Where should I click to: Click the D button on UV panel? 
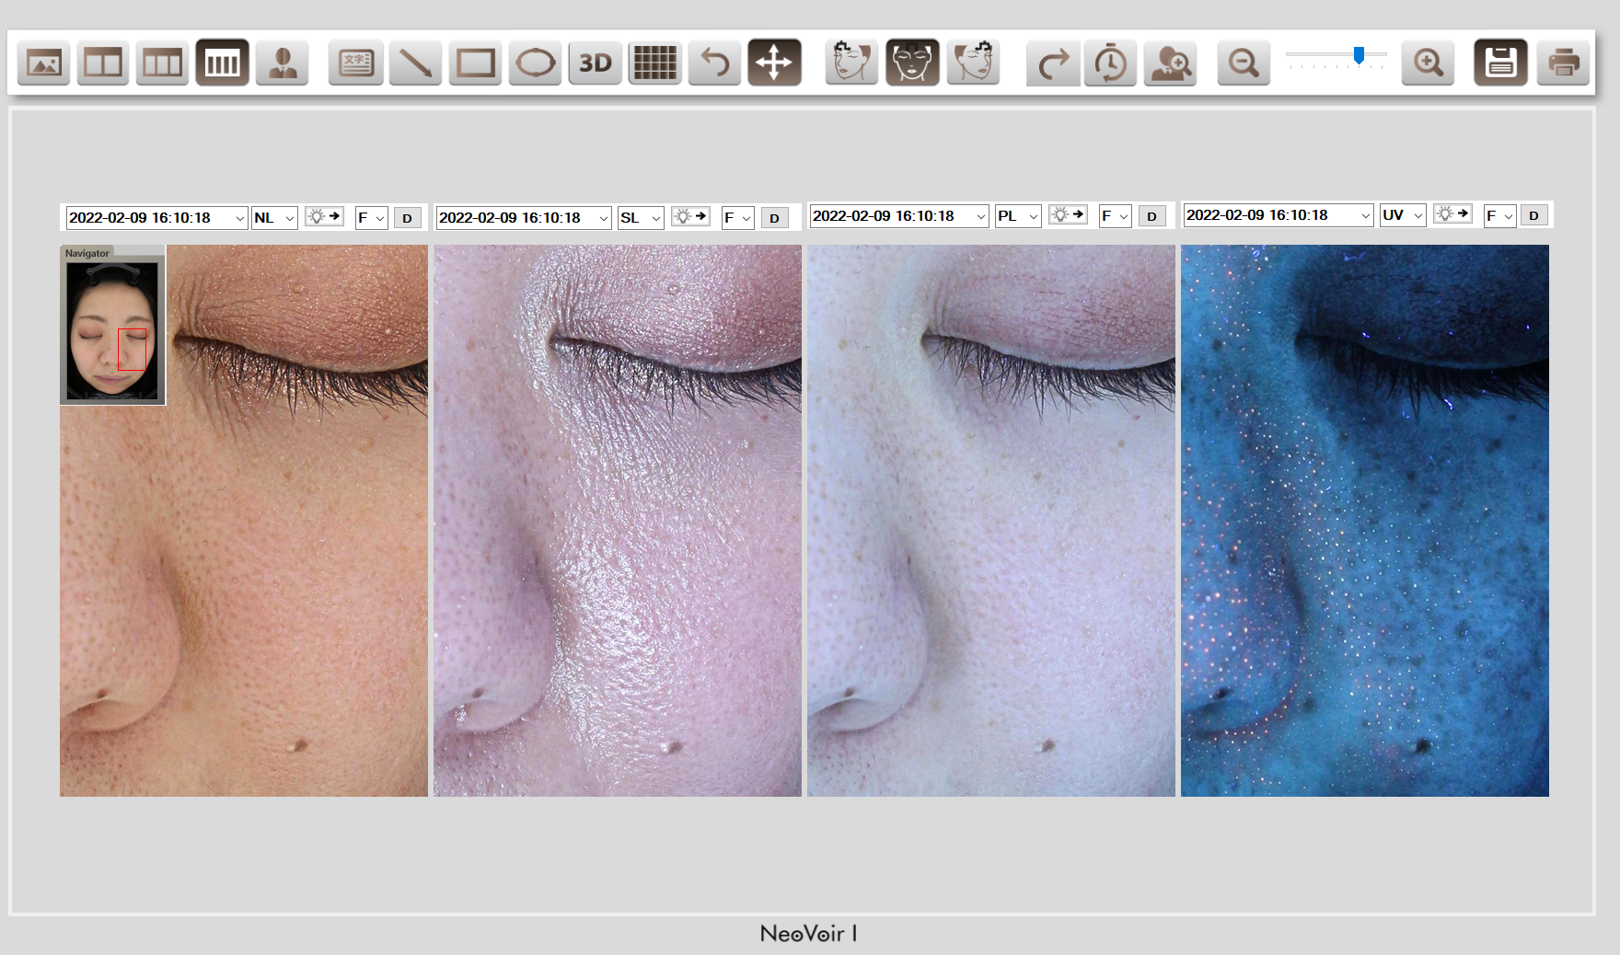pyautogui.click(x=1533, y=215)
